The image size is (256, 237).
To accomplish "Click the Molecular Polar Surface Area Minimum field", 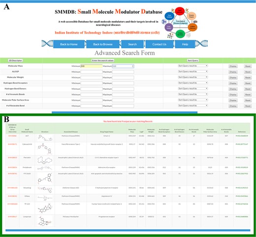I will (x=92, y=100).
